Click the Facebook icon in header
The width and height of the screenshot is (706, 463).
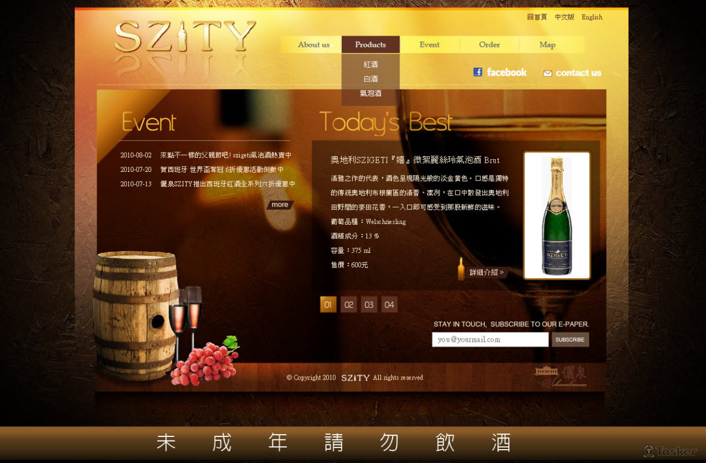coord(478,72)
